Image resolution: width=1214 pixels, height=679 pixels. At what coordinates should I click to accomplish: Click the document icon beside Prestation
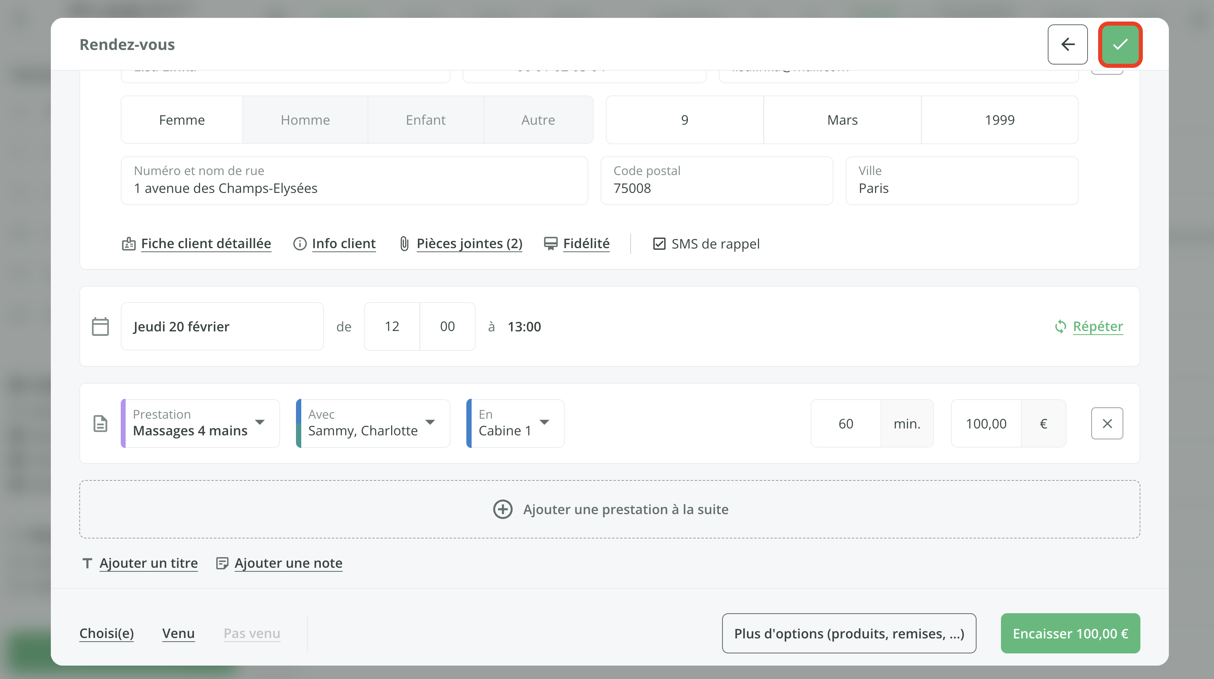pyautogui.click(x=100, y=423)
